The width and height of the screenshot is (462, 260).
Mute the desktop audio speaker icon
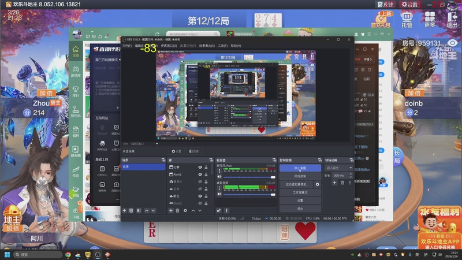[x=219, y=194]
